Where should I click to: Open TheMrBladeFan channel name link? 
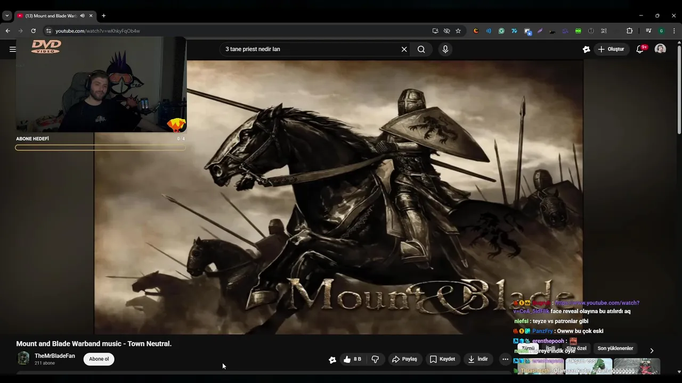[55, 356]
